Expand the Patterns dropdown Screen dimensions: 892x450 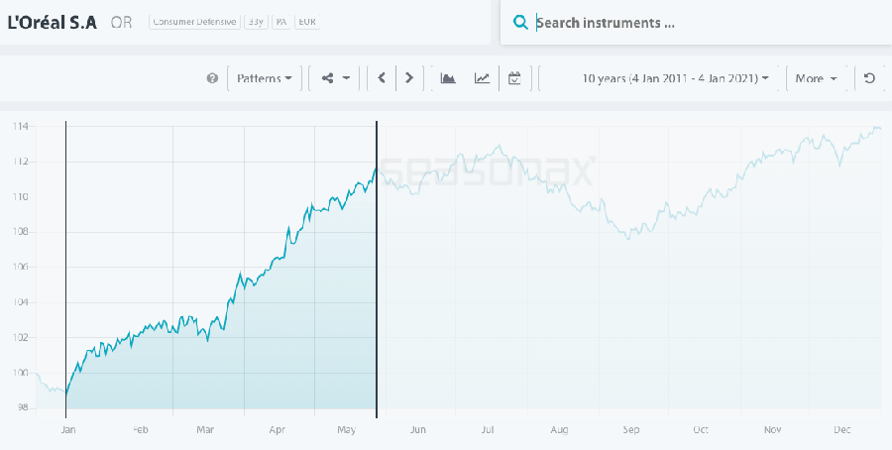264,78
